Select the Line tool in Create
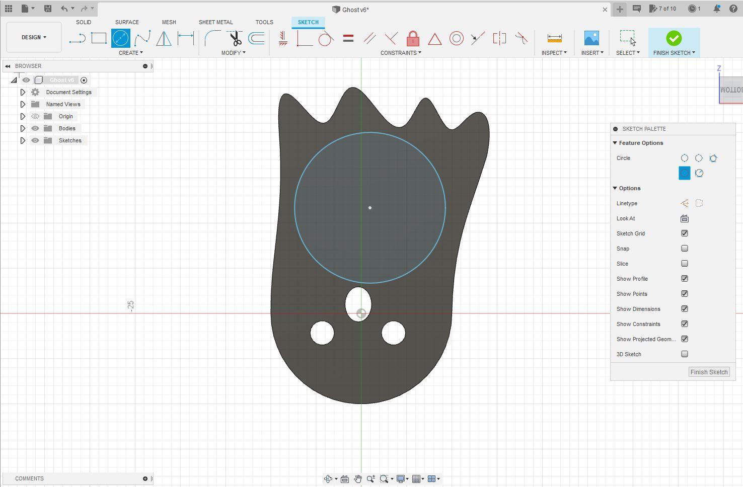The image size is (743, 487). pos(77,39)
